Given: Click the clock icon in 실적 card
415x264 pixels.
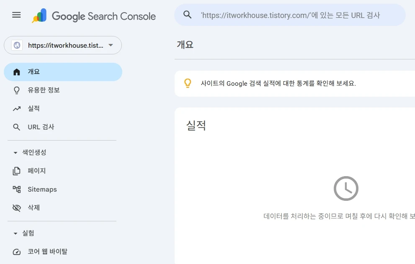Looking at the screenshot, I should coord(346,188).
